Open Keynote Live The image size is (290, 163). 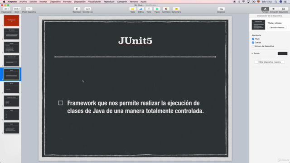click(87, 9)
